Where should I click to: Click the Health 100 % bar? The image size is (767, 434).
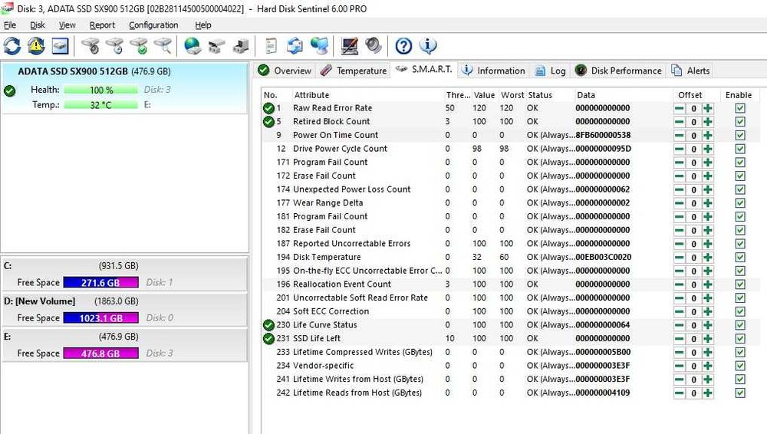tap(100, 90)
